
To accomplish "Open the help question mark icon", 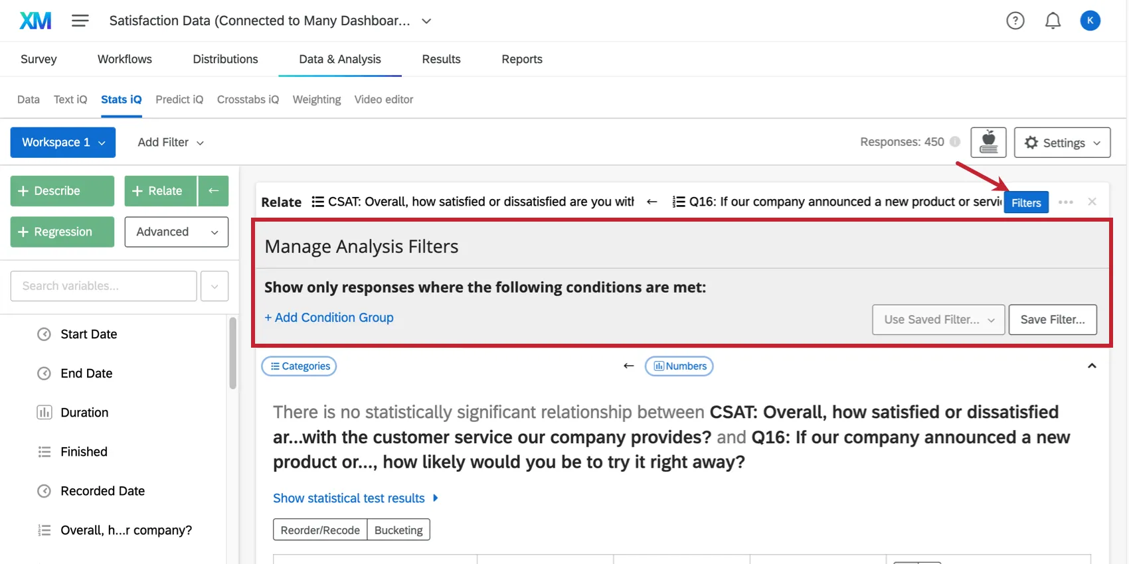I will click(1015, 21).
